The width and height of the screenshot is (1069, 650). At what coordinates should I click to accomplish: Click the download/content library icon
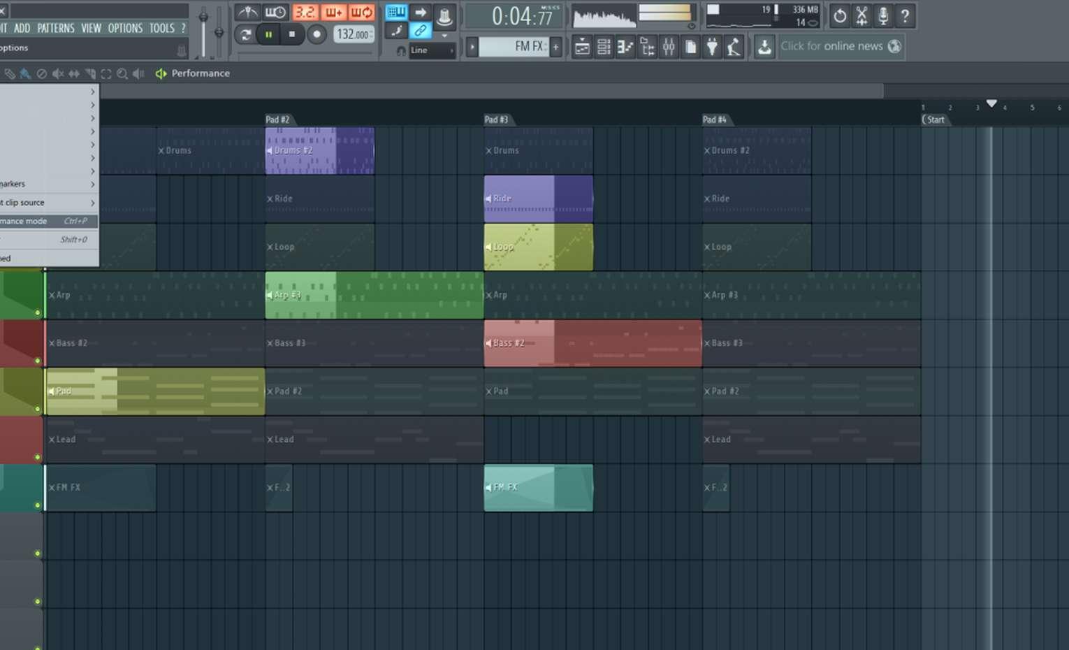764,47
